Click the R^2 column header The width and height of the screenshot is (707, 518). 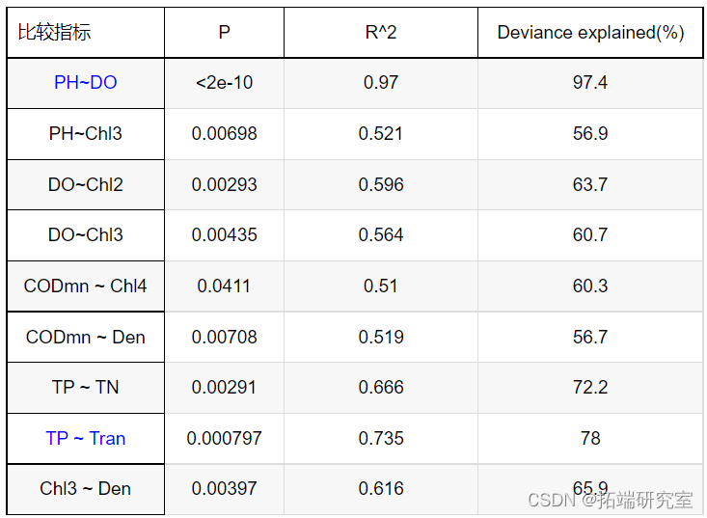[x=380, y=32]
